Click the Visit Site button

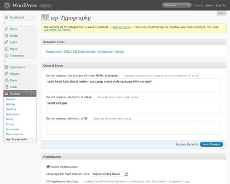(x=46, y=6)
